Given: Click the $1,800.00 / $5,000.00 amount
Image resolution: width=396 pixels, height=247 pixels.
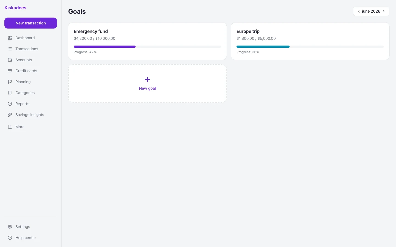Looking at the screenshot, I should click(256, 38).
